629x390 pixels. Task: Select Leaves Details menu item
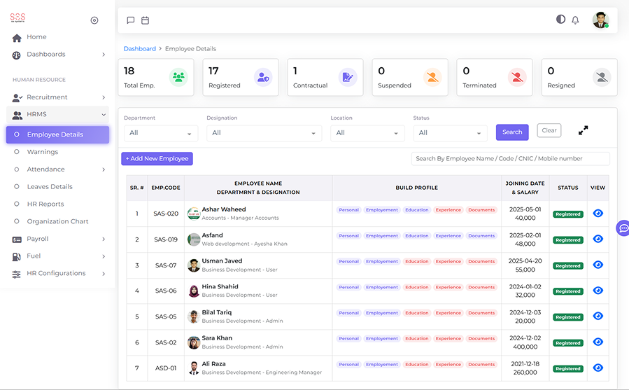(50, 187)
